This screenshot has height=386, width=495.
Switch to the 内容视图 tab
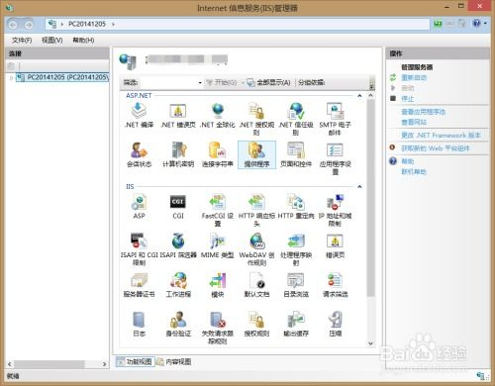(x=174, y=362)
